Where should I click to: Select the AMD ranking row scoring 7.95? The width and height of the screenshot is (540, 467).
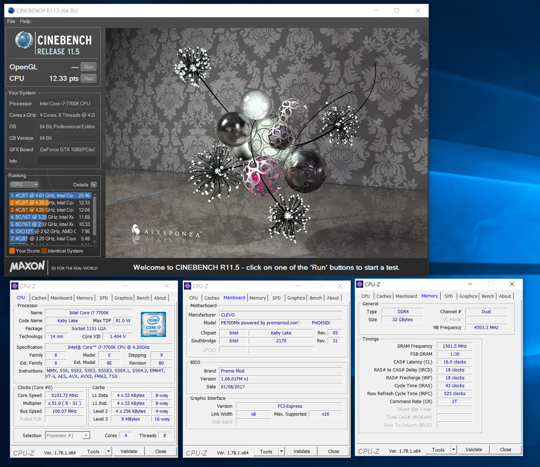pos(50,231)
